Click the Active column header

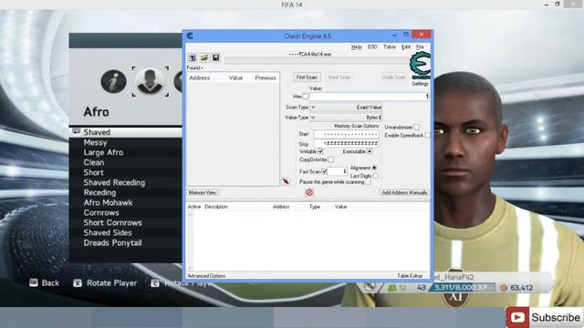[x=194, y=207]
